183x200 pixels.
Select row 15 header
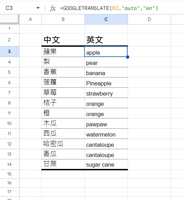(x=10, y=174)
